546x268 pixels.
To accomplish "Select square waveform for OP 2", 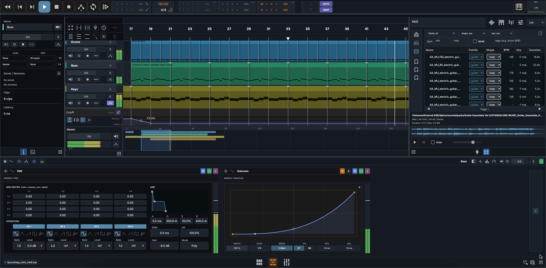I will (x=69, y=234).
